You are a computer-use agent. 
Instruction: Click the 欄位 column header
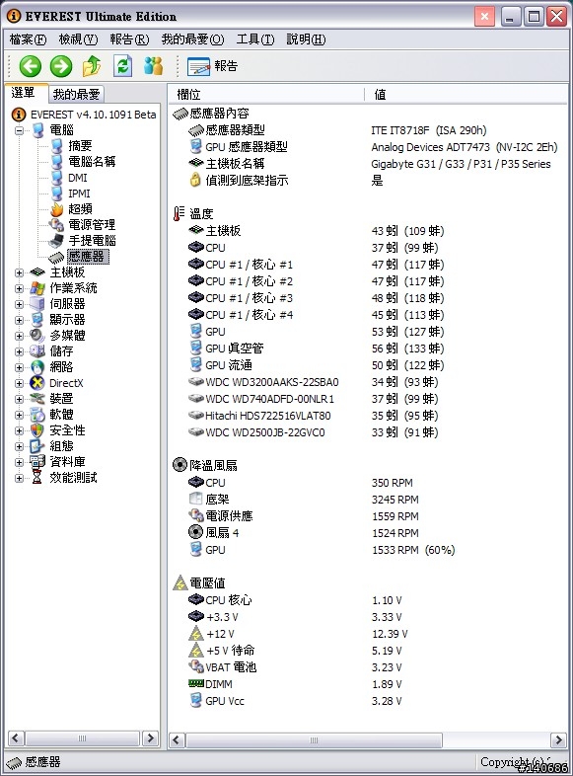tap(266, 94)
